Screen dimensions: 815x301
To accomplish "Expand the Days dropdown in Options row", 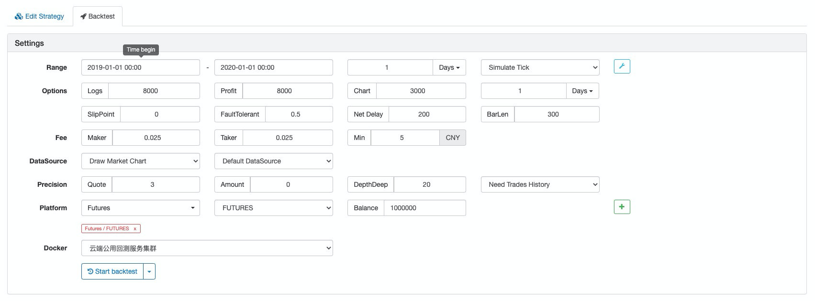I will pos(582,91).
